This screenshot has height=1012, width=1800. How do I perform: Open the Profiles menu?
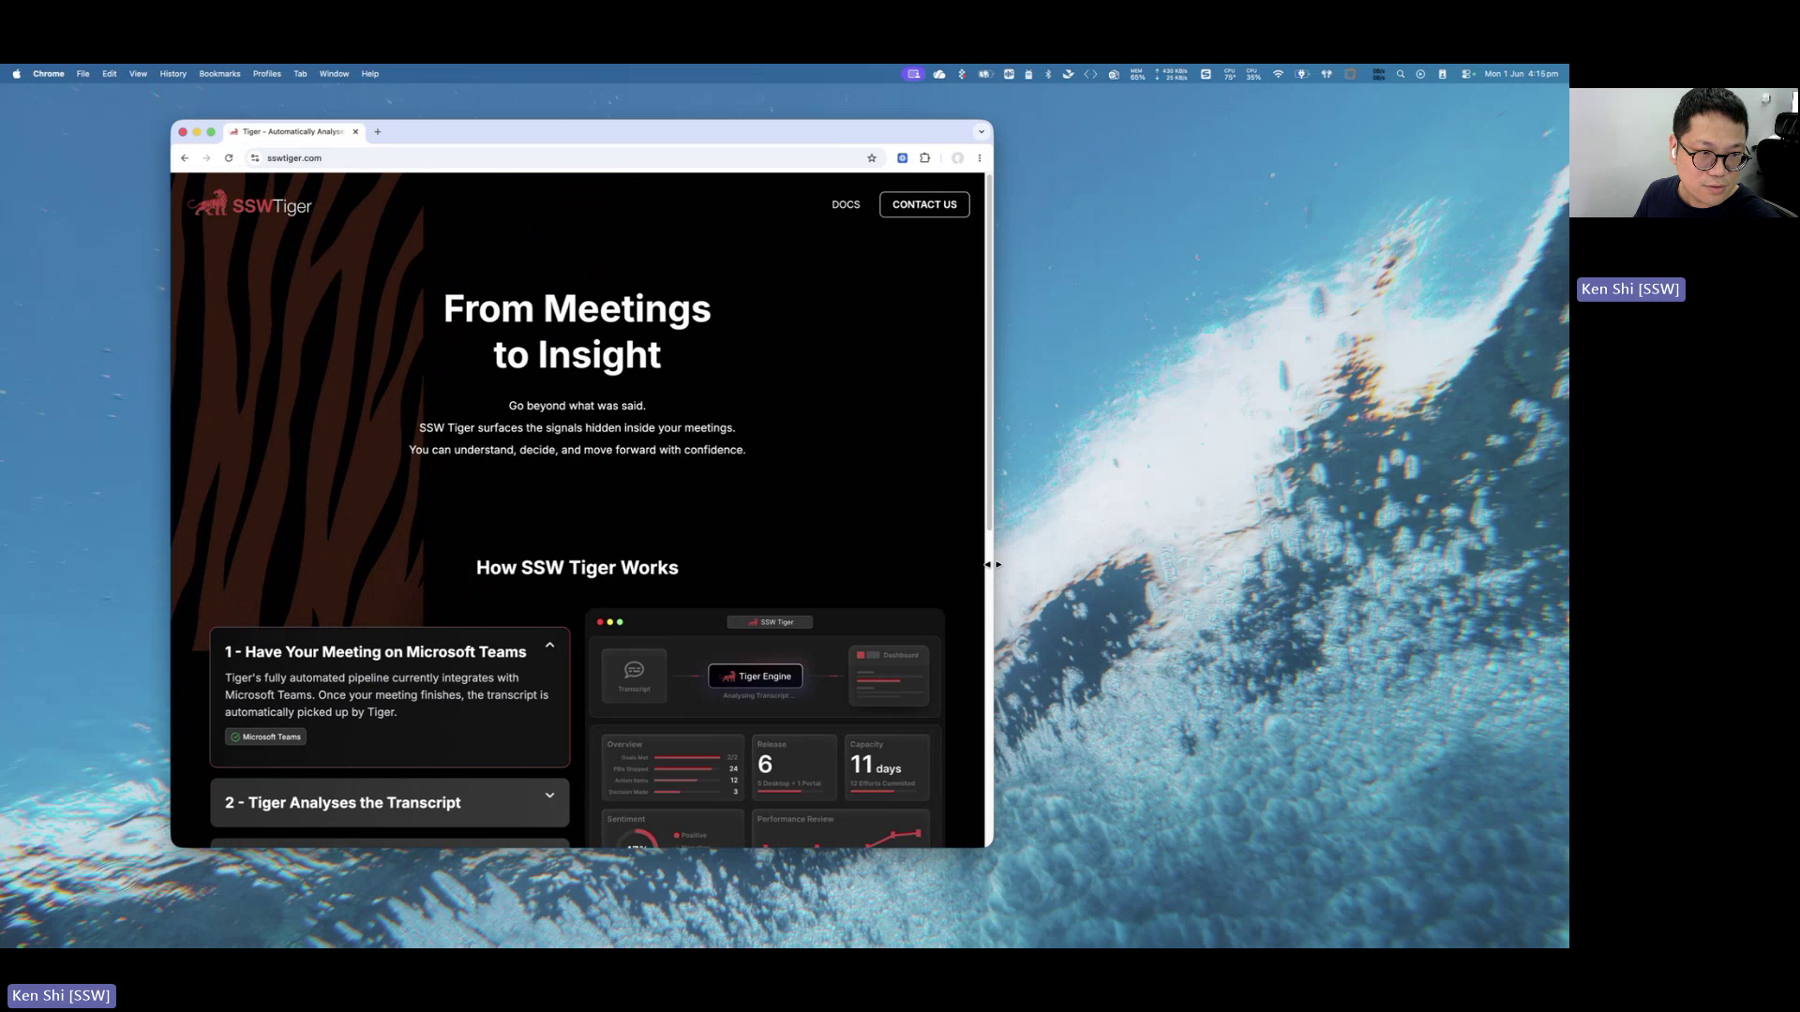[267, 74]
